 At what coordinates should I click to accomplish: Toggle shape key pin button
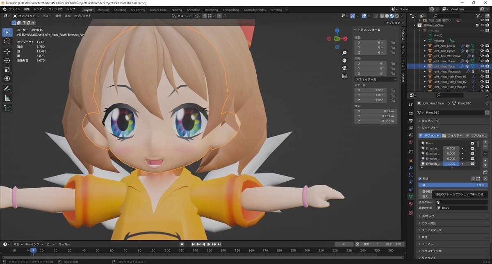pyautogui.click(x=473, y=179)
